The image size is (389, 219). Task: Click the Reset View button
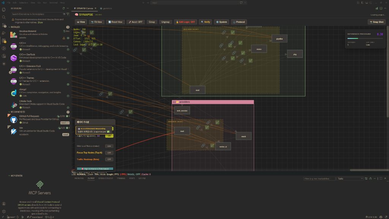(x=115, y=22)
